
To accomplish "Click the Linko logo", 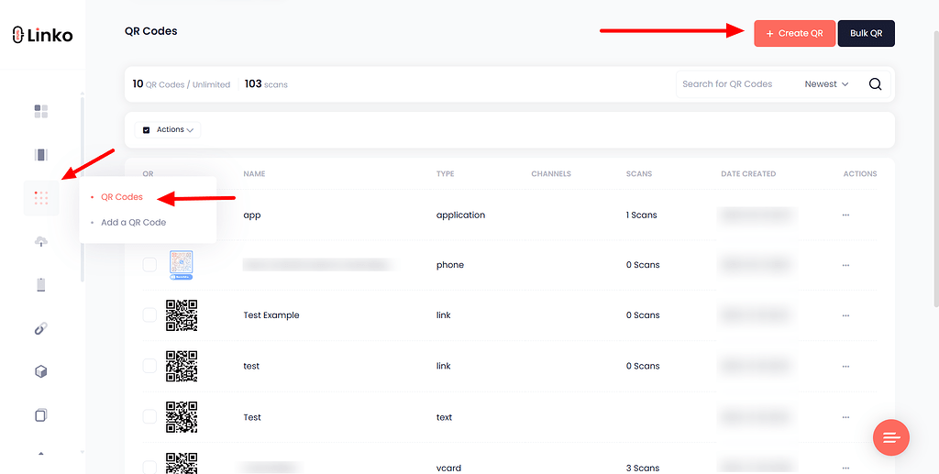I will [42, 35].
